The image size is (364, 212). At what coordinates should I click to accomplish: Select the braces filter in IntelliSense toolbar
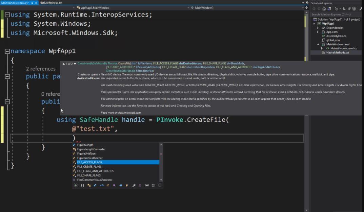(x=82, y=185)
